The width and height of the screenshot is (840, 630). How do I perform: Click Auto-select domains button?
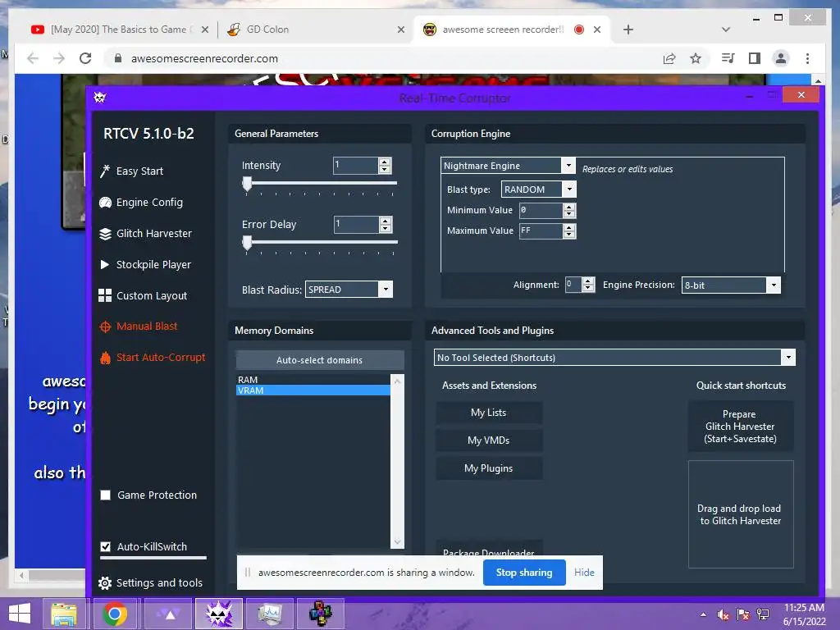320,360
